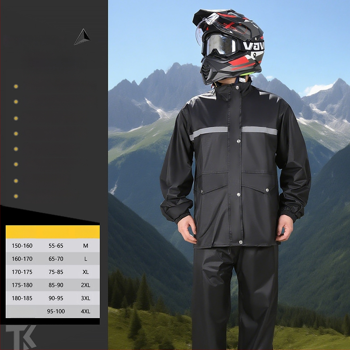Click the 95-100 weight cell
350x350 pixels.
[x=56, y=311]
